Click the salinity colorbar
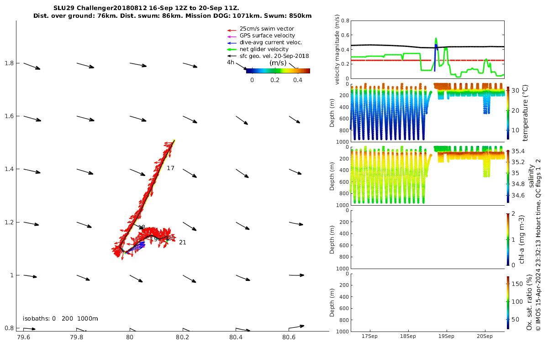This screenshot has width=548, height=342. 508,176
